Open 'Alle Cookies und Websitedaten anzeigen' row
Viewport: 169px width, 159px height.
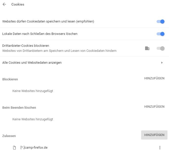click(x=32, y=63)
